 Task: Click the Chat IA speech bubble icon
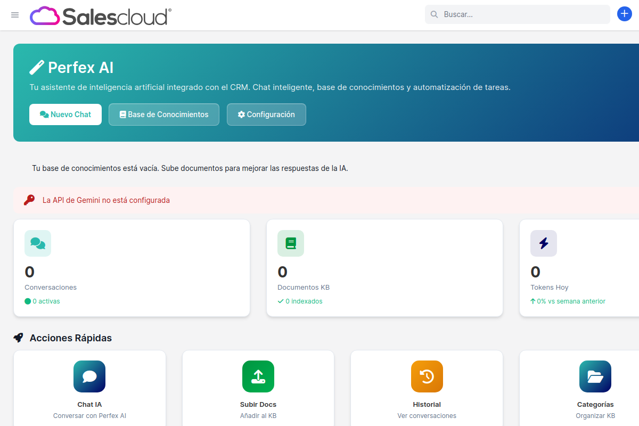click(x=89, y=376)
